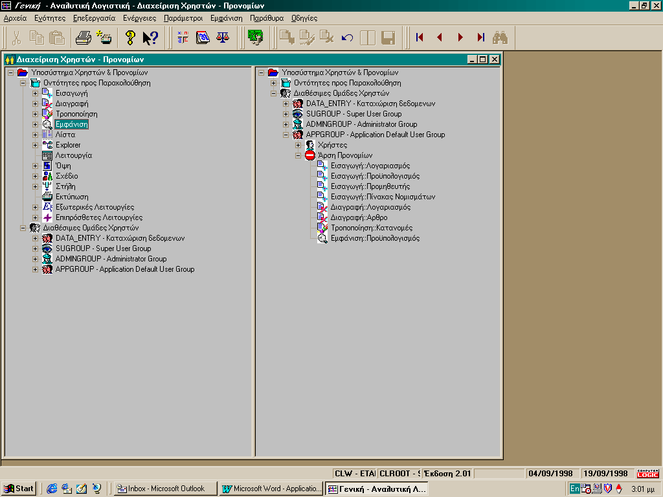
Task: Switch to Microsoft Word taskbar button
Action: click(271, 489)
